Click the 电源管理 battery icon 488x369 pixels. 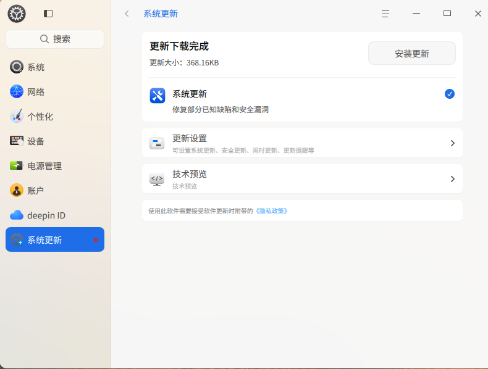click(17, 166)
